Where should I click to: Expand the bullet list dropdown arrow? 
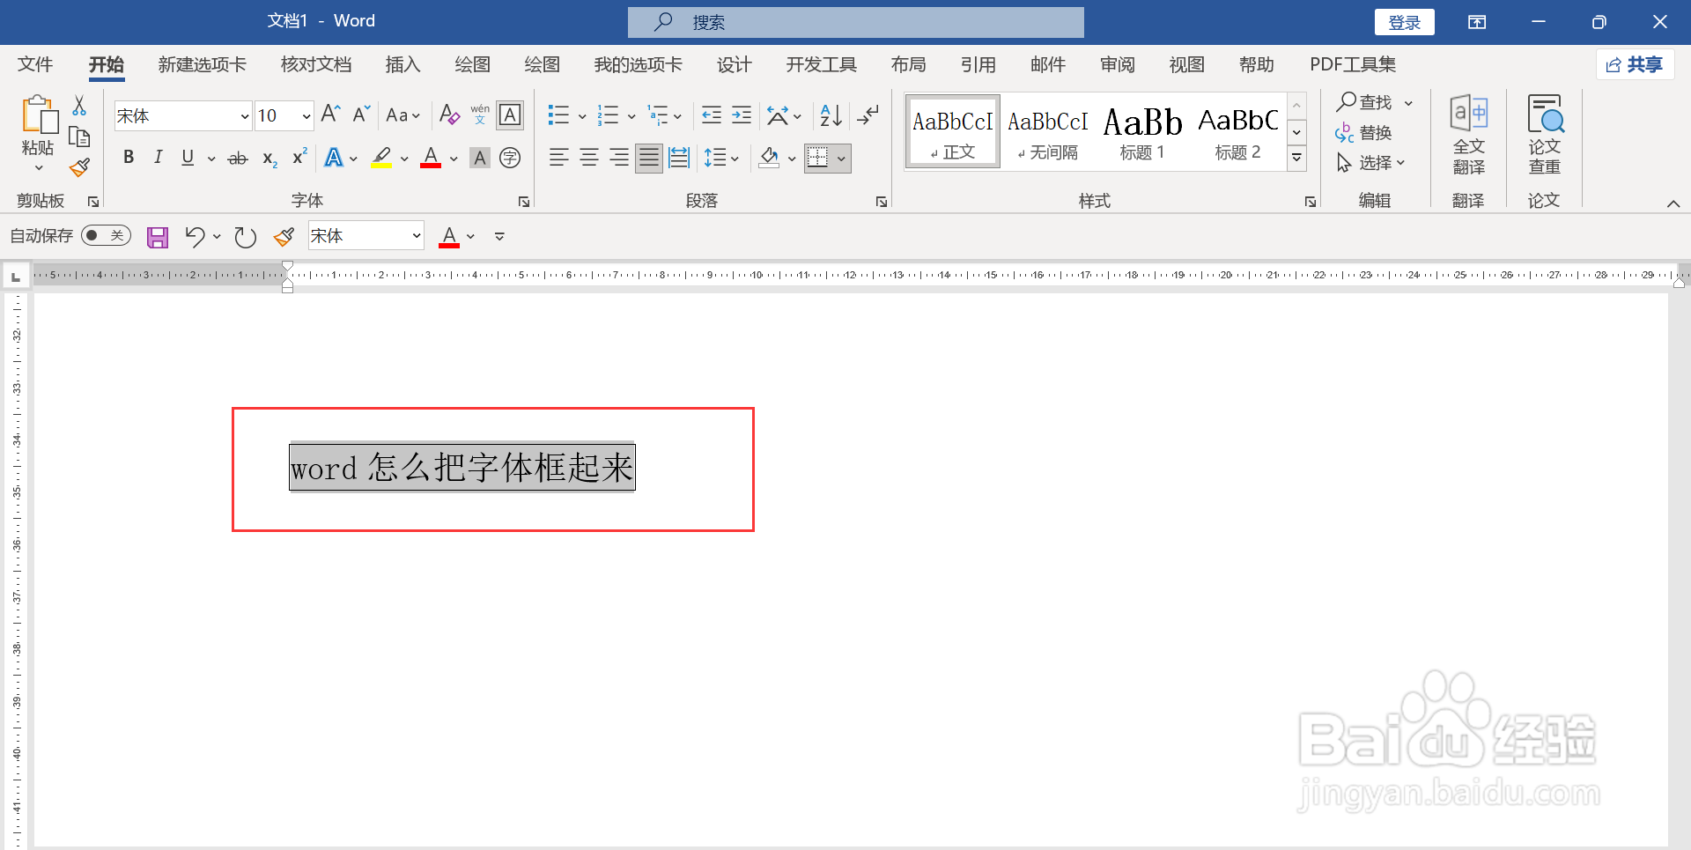[582, 116]
